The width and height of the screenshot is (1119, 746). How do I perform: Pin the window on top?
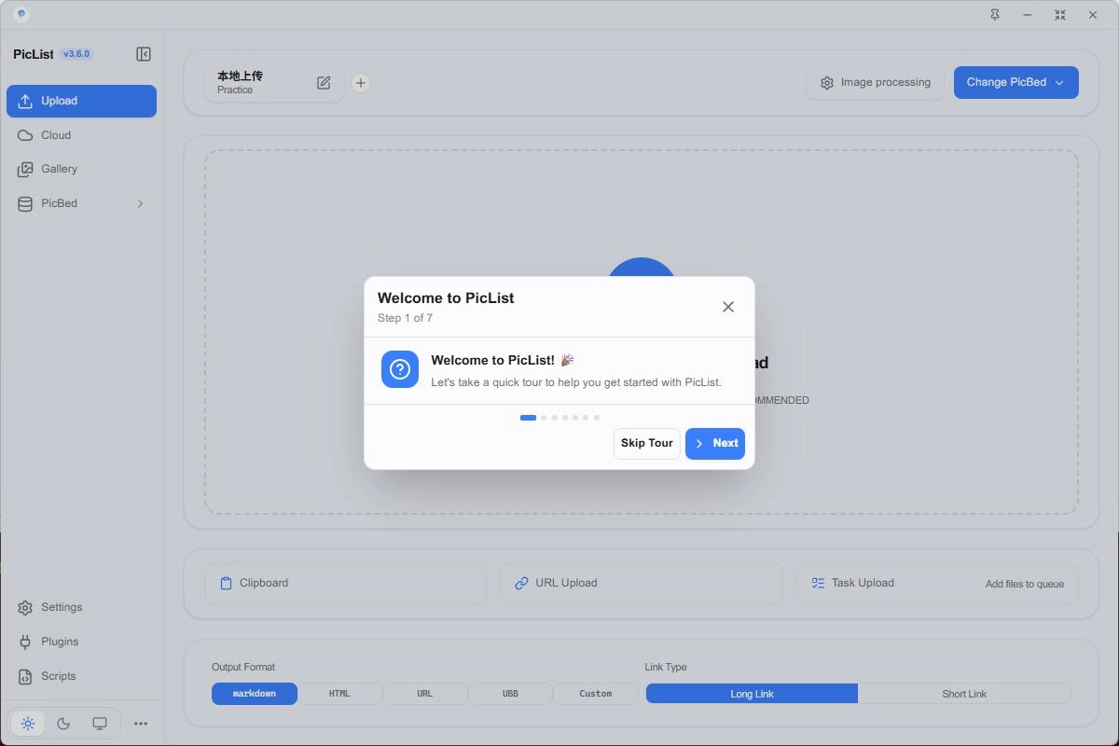[x=995, y=15]
